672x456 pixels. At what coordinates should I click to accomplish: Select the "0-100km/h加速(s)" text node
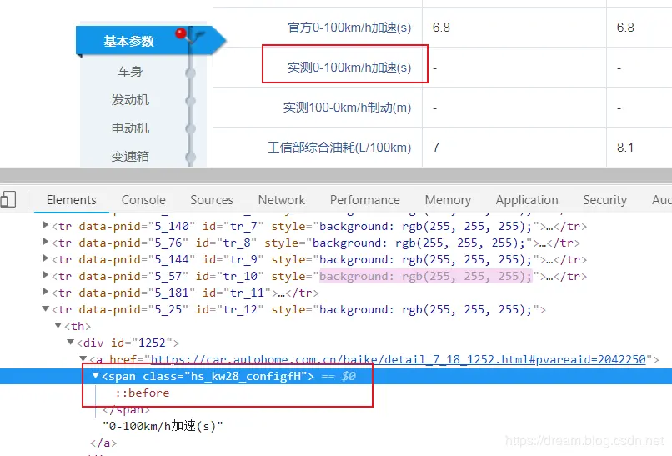(x=163, y=427)
